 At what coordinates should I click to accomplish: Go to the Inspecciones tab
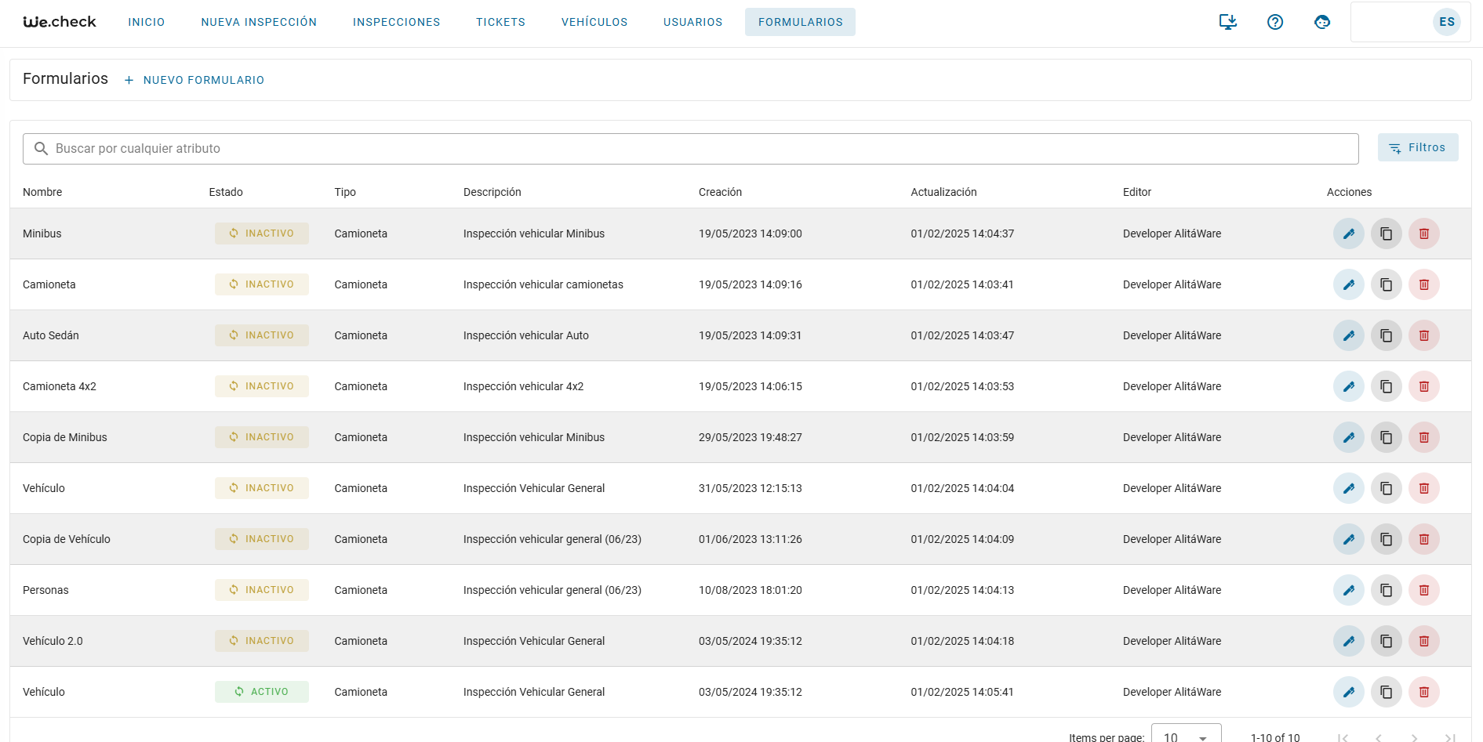coord(396,22)
